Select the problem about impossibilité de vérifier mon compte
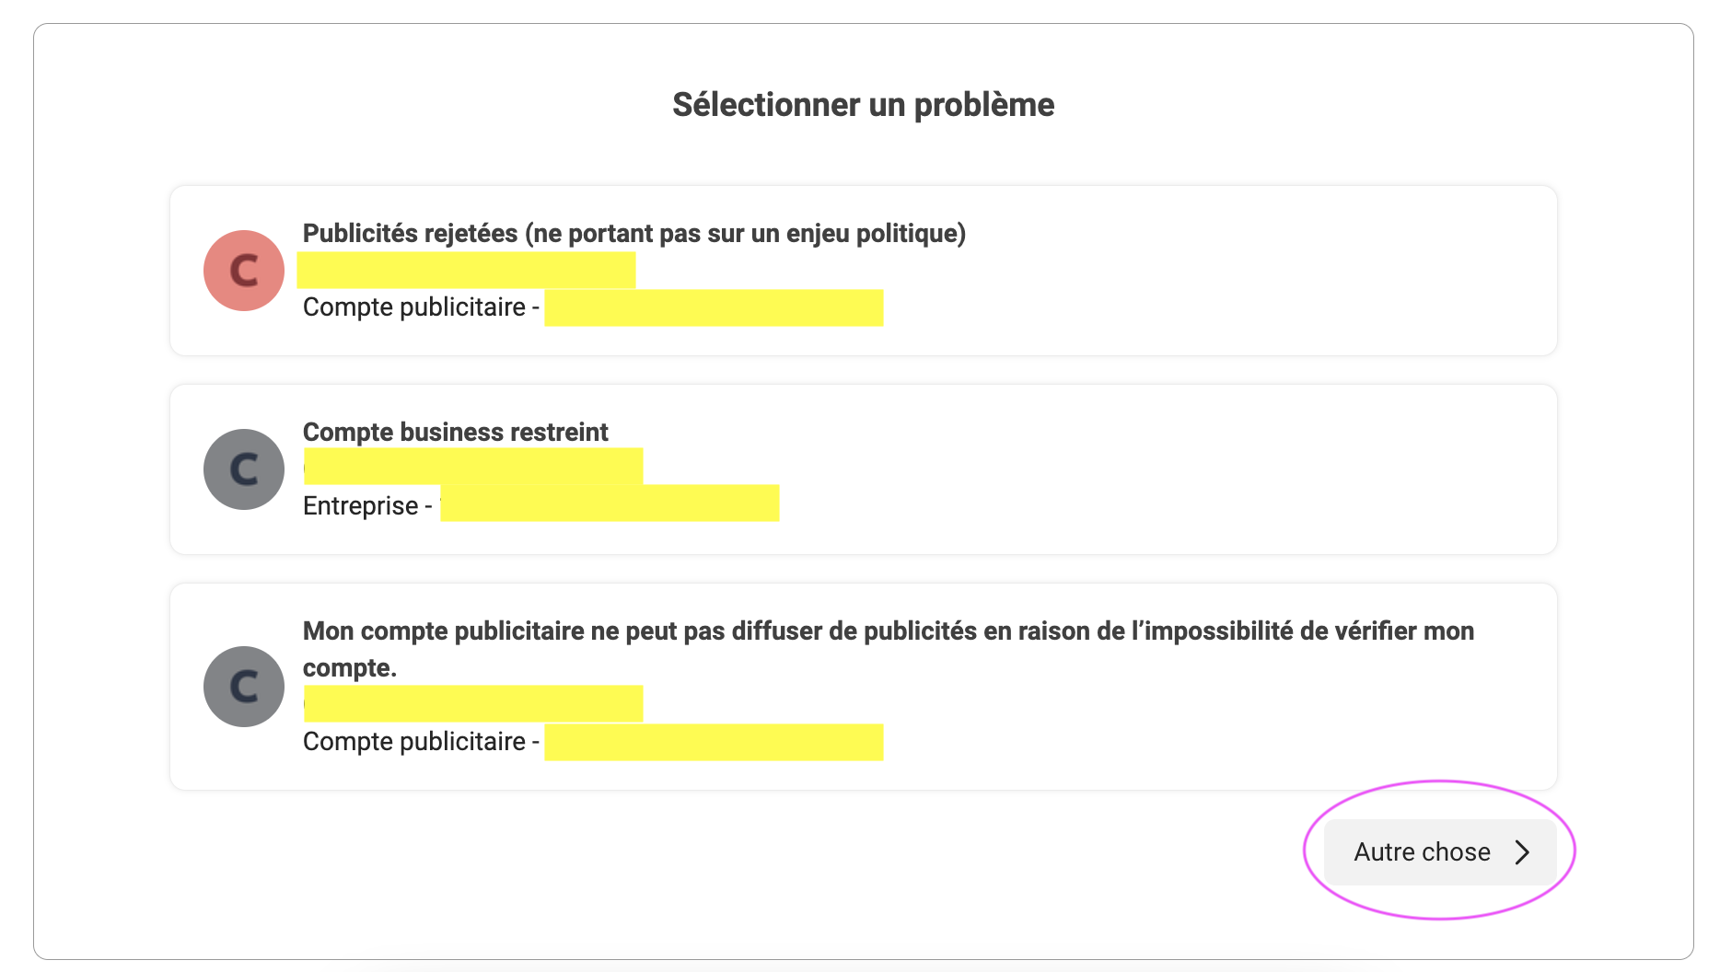Screen dimensions: 1720x972 click(x=888, y=631)
